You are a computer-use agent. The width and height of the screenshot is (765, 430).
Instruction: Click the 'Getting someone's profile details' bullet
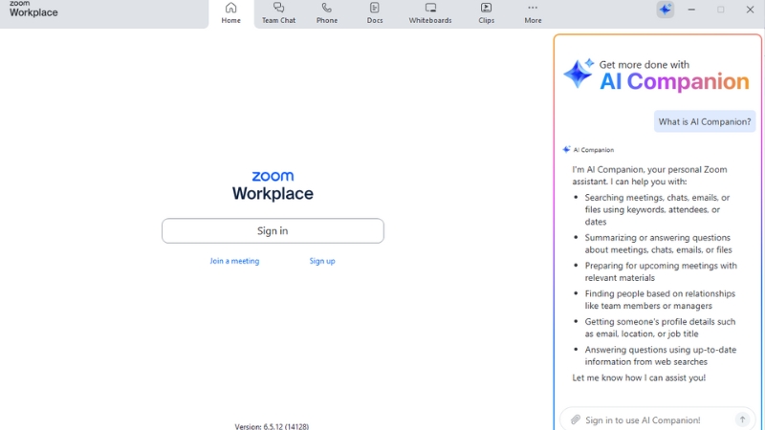660,328
